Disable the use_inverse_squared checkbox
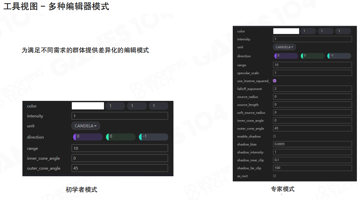The image size is (360, 200). coord(274,81)
